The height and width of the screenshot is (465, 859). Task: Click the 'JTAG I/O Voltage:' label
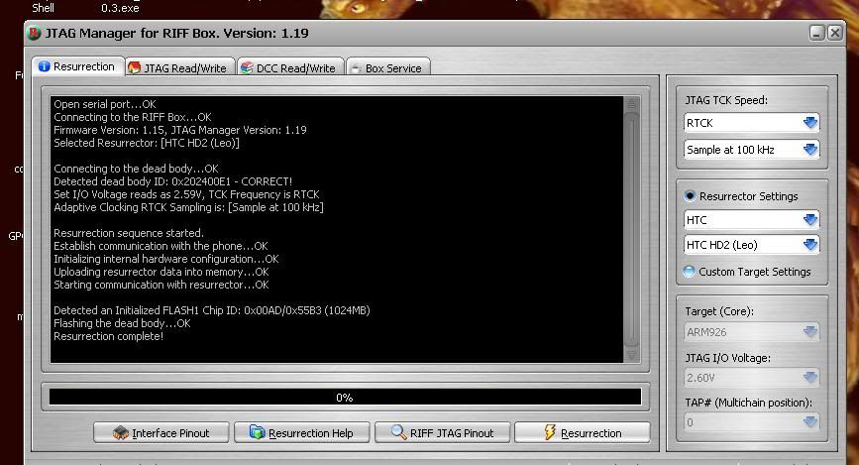[x=727, y=358]
